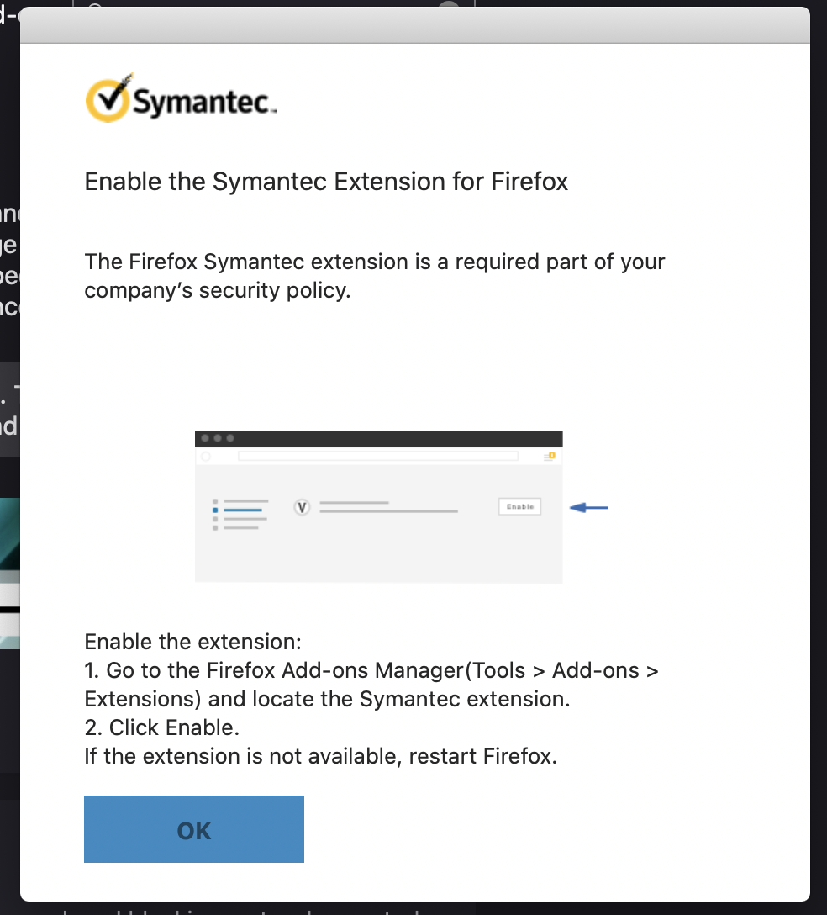Click the Symantec wordmark text
Viewport: 827px width, 915px height.
[x=203, y=103]
